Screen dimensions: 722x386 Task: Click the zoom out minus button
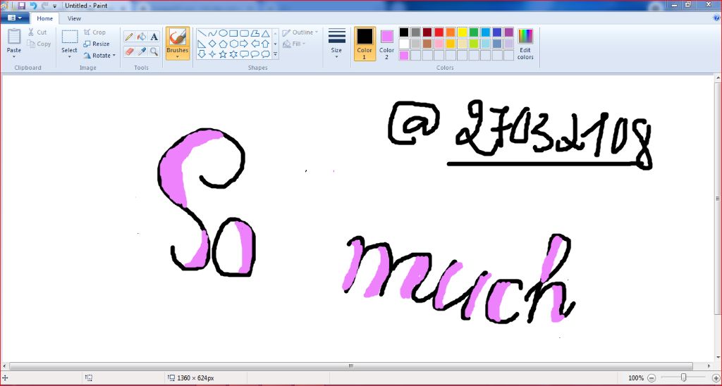pyautogui.click(x=651, y=378)
